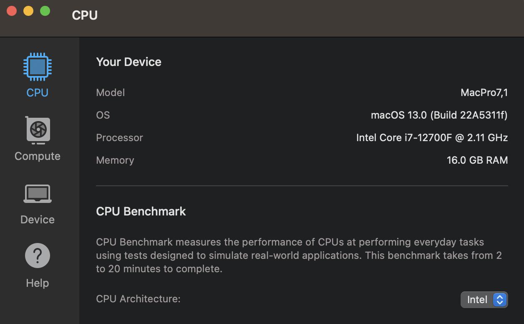Switch to the Compute label in sidebar
This screenshot has width=524, height=324.
coord(38,156)
